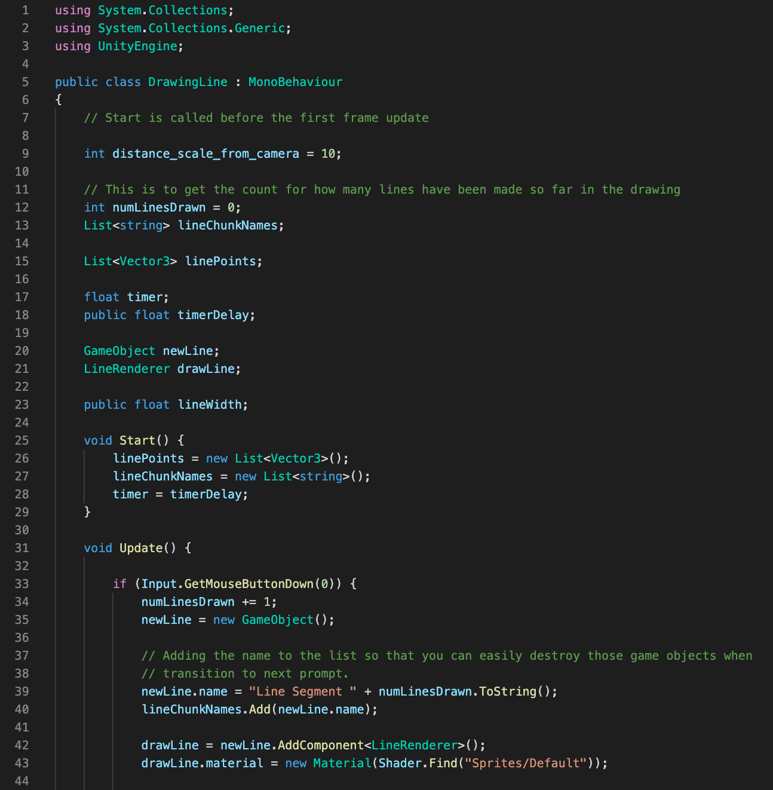The width and height of the screenshot is (773, 790).
Task: Click line number 25 in the gutter
Action: pos(22,440)
